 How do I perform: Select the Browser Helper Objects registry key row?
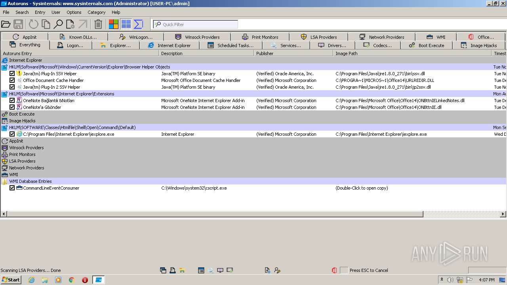point(253,67)
